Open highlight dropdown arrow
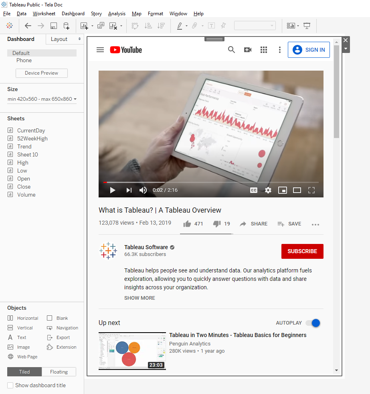370x394 pixels. pyautogui.click(x=186, y=26)
